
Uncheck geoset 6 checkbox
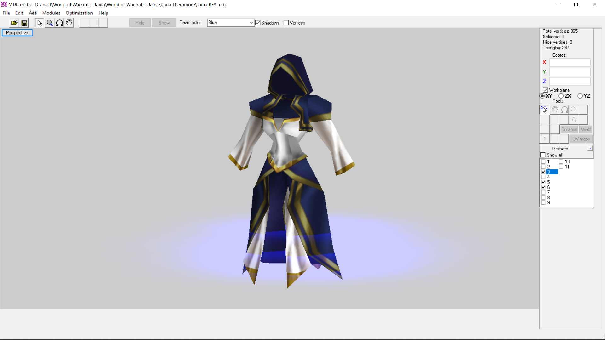click(543, 187)
